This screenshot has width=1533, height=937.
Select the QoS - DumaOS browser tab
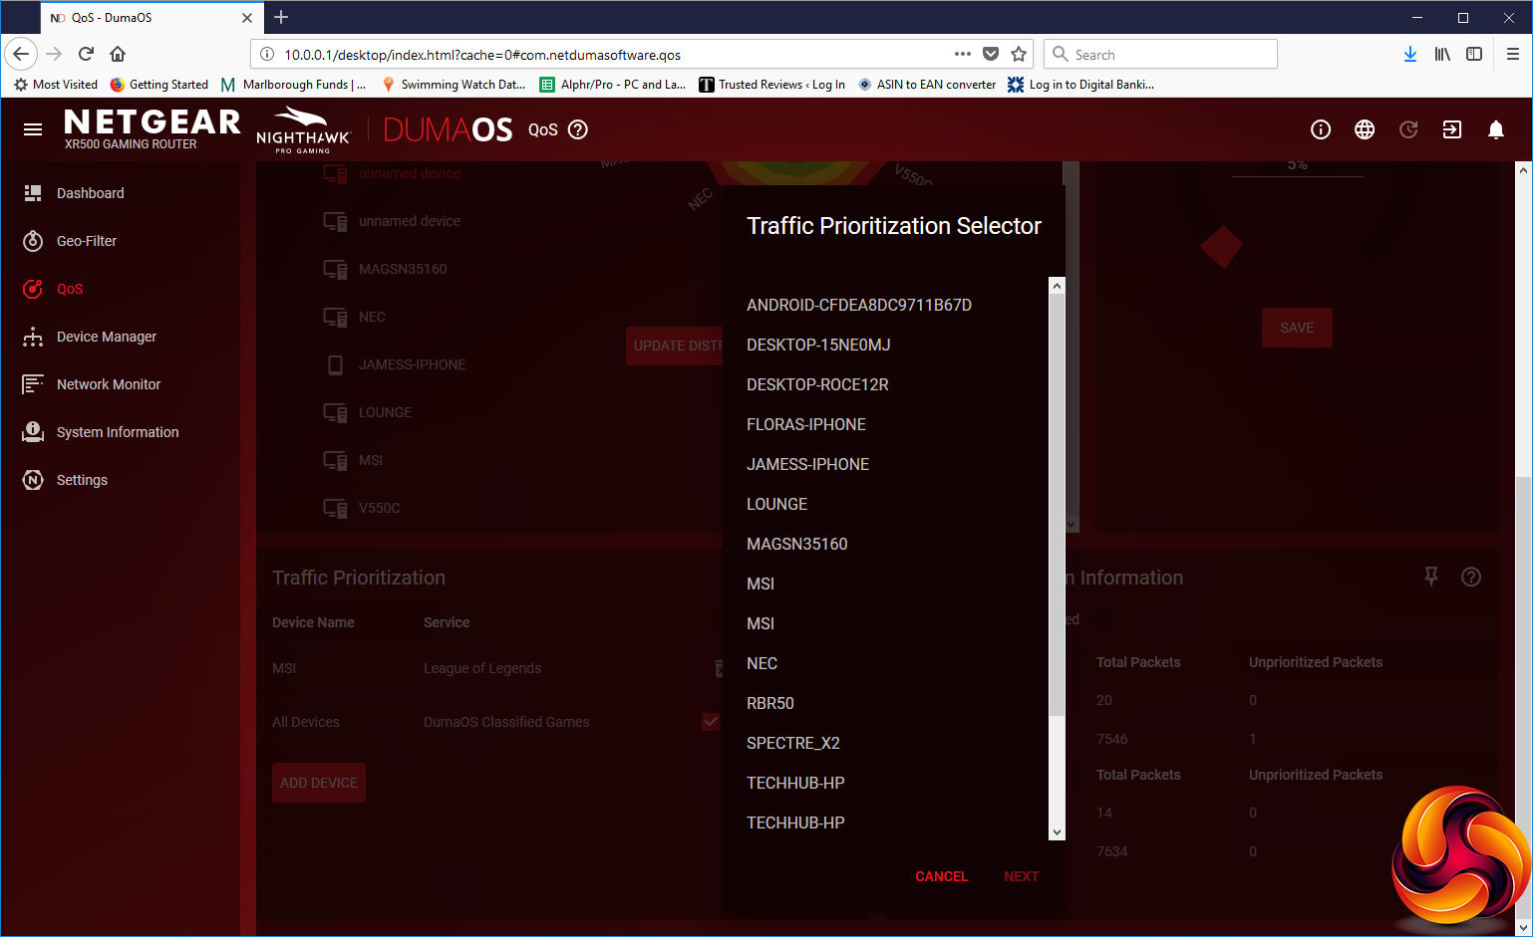(152, 18)
